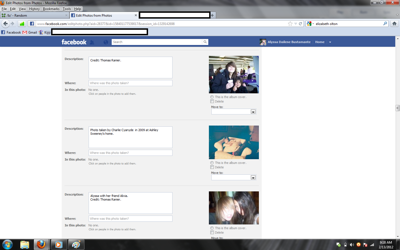Click the browser back arrow button
The width and height of the screenshot is (400, 250).
5,24
